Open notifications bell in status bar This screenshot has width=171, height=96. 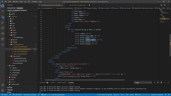pyautogui.click(x=169, y=95)
